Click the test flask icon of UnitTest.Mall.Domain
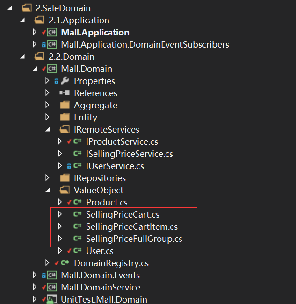Viewport: 296px width, 304px height. click(x=52, y=299)
